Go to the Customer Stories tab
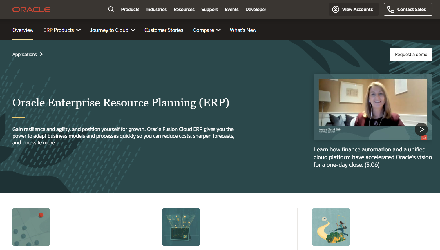Screen dimensions: 440x250 click(164, 30)
